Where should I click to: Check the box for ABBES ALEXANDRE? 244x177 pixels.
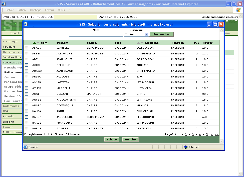27,53
